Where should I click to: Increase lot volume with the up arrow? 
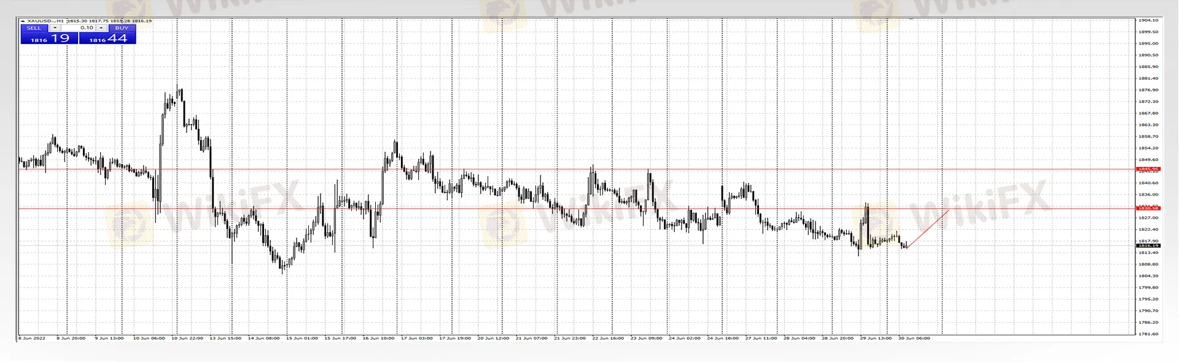click(101, 28)
